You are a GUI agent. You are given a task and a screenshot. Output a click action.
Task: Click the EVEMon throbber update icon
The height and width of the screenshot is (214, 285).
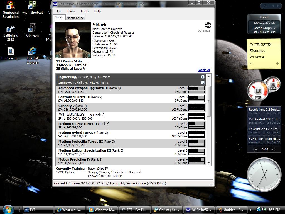[x=208, y=25]
